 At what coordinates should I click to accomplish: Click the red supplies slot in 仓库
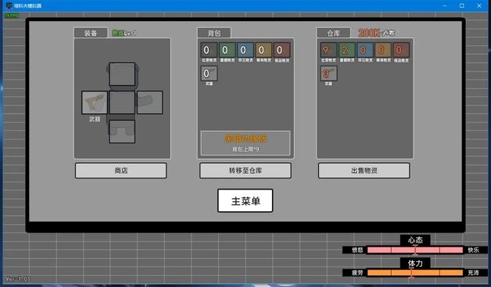pyautogui.click(x=401, y=50)
